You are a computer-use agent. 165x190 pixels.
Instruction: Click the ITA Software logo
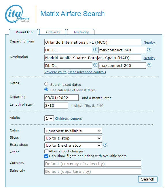17,14
